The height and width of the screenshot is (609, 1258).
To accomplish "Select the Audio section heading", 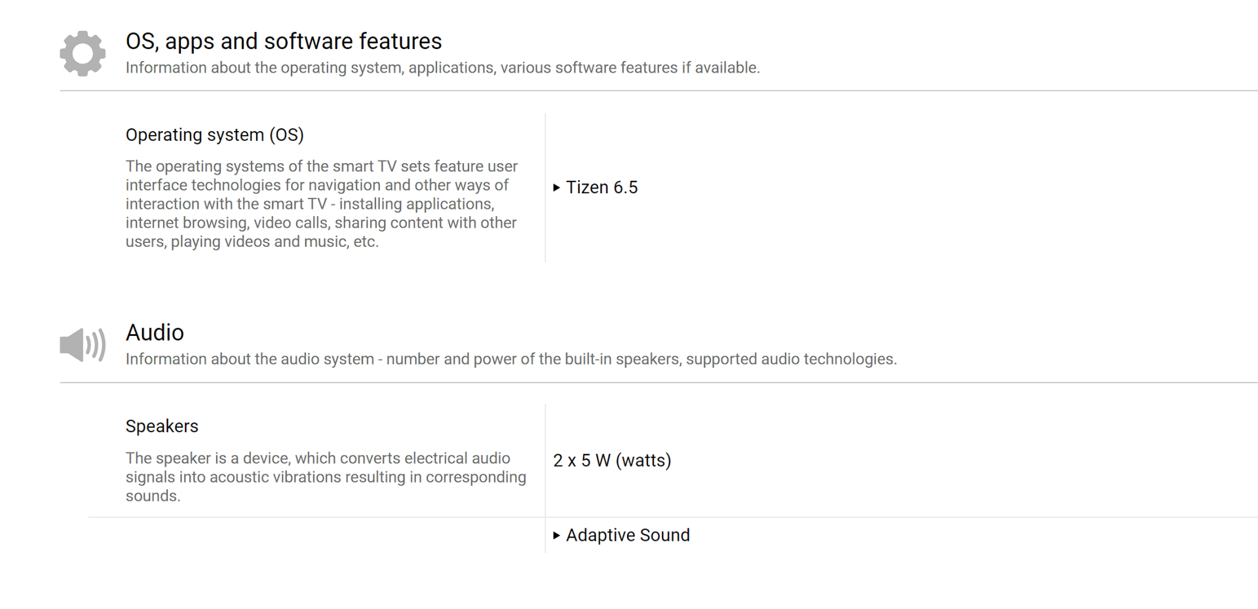I will [155, 333].
